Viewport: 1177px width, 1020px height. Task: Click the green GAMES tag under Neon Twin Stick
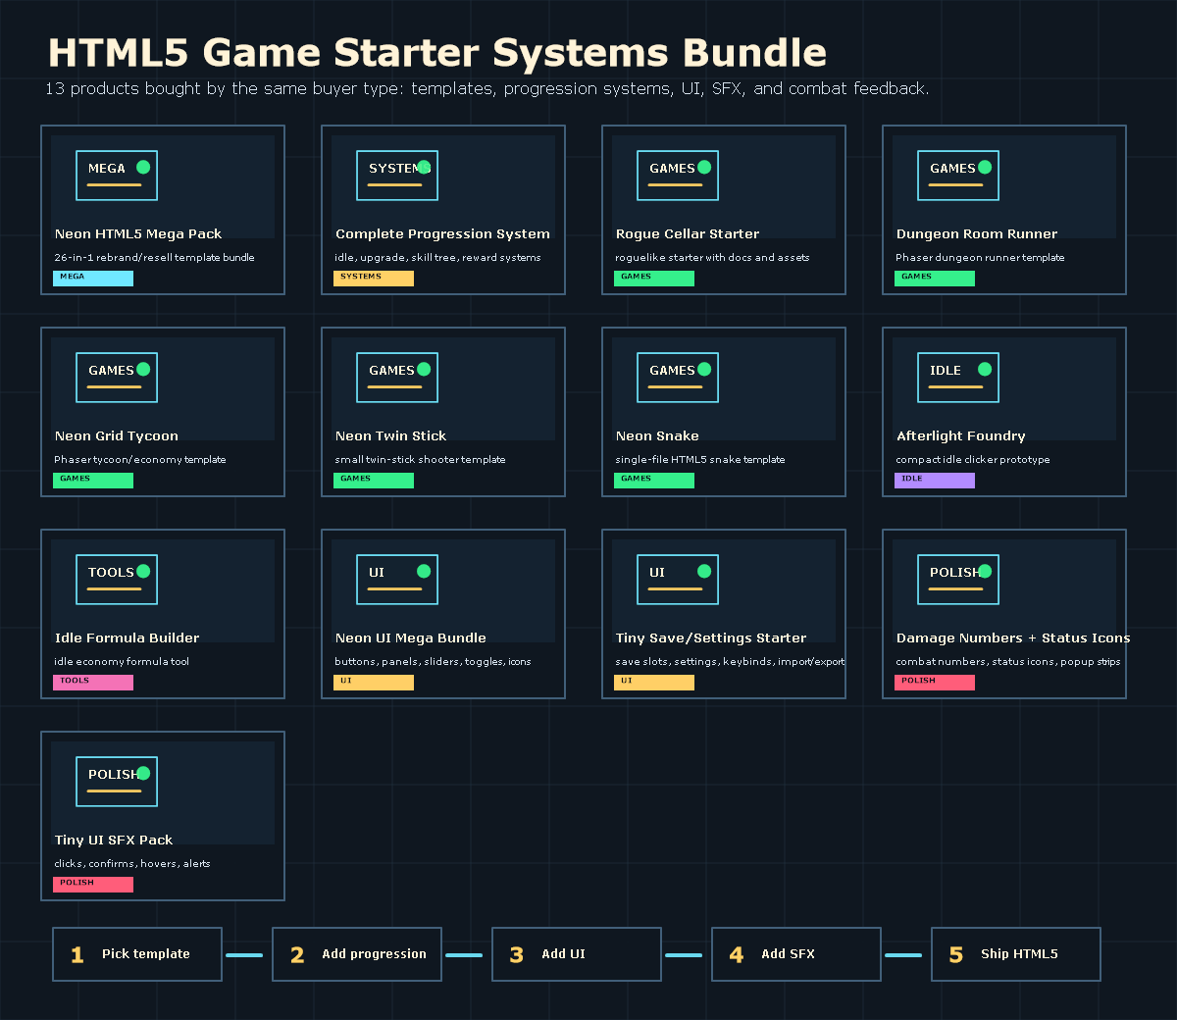374,481
